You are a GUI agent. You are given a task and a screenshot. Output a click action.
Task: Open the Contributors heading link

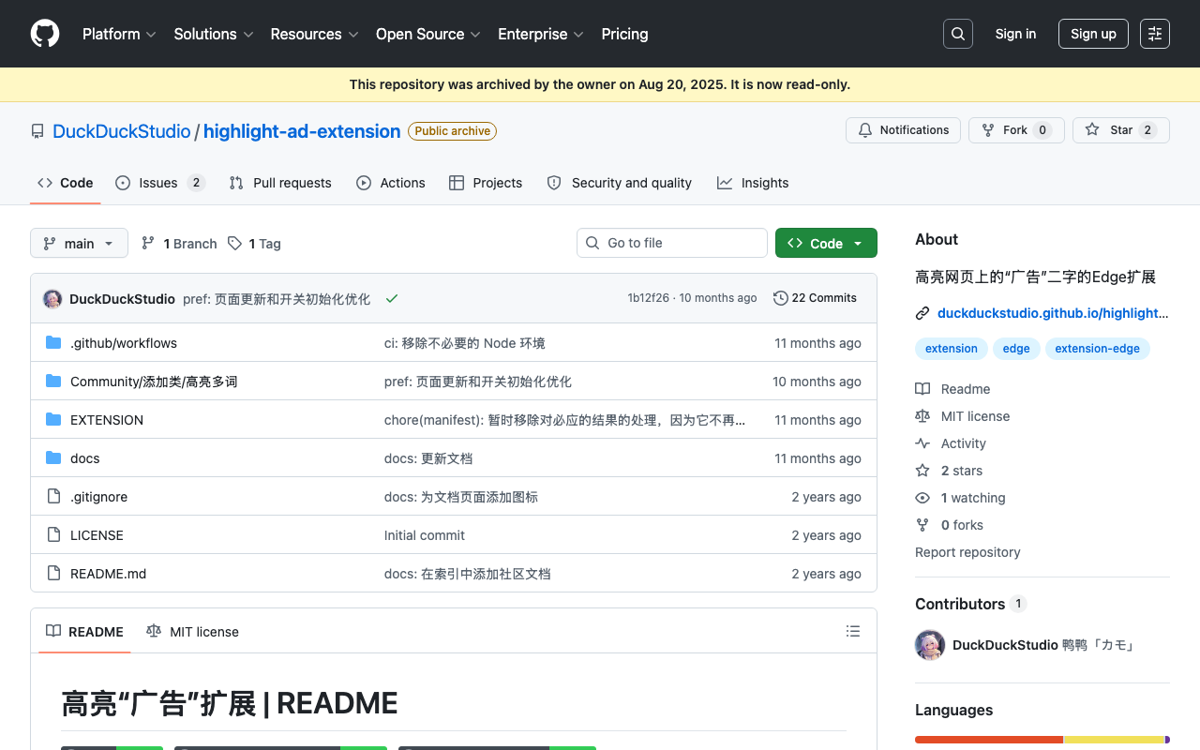tap(970, 604)
